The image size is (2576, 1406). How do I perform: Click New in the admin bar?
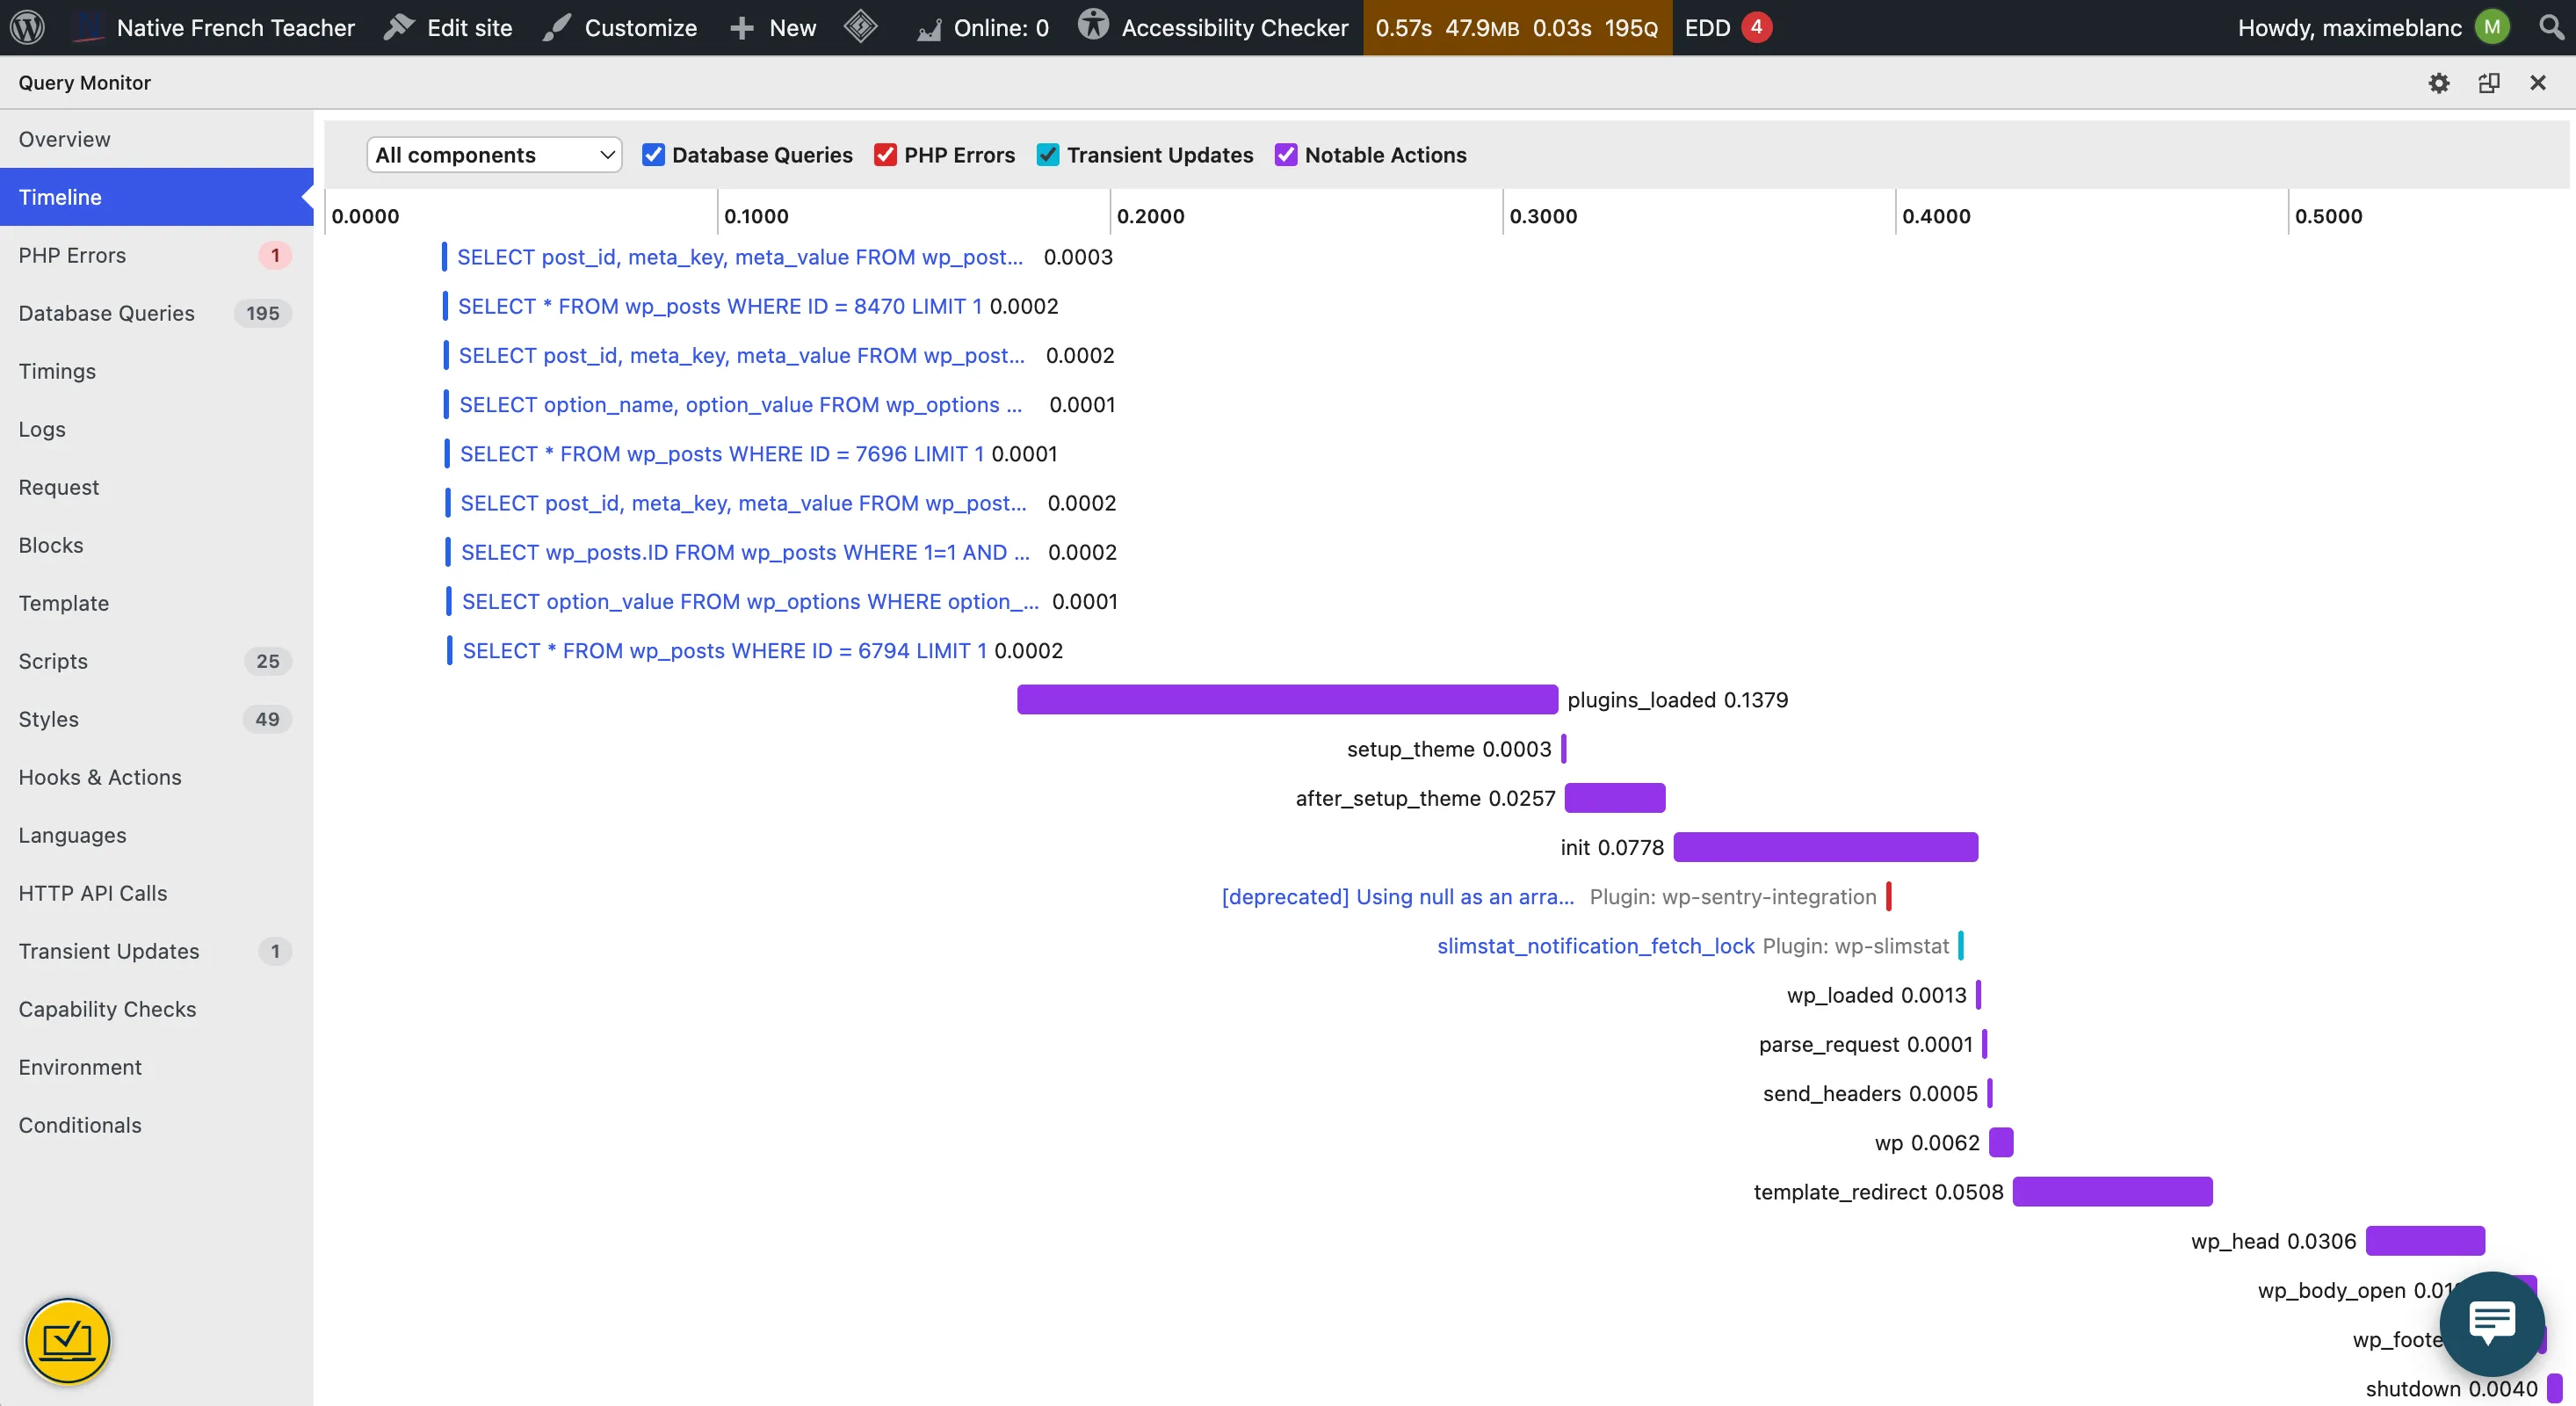[793, 27]
